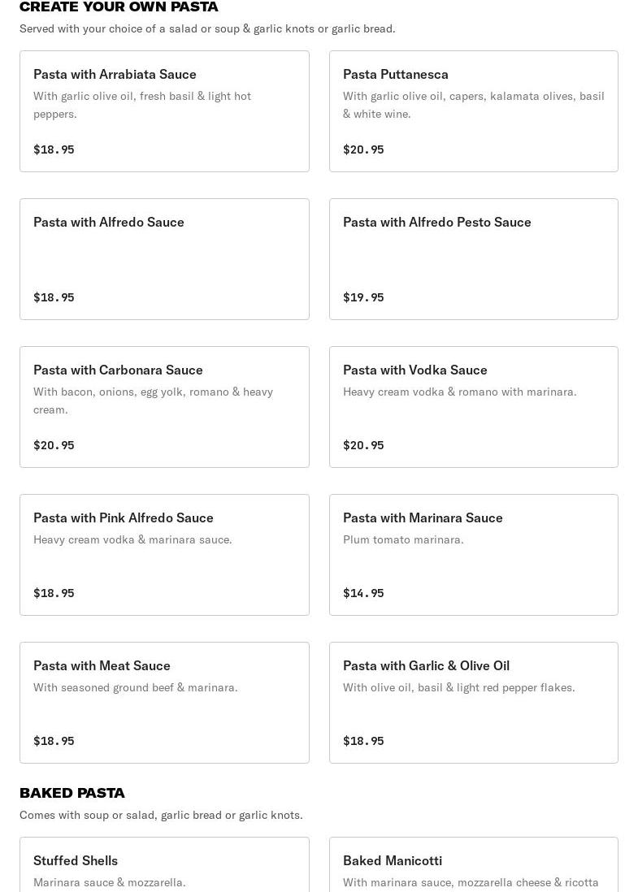The width and height of the screenshot is (638, 892).
Task: Choose Pasta with Alfredo Sauce
Action: [164, 259]
